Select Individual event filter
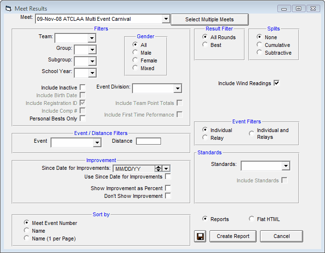The width and height of the screenshot is (325, 253). (205, 130)
